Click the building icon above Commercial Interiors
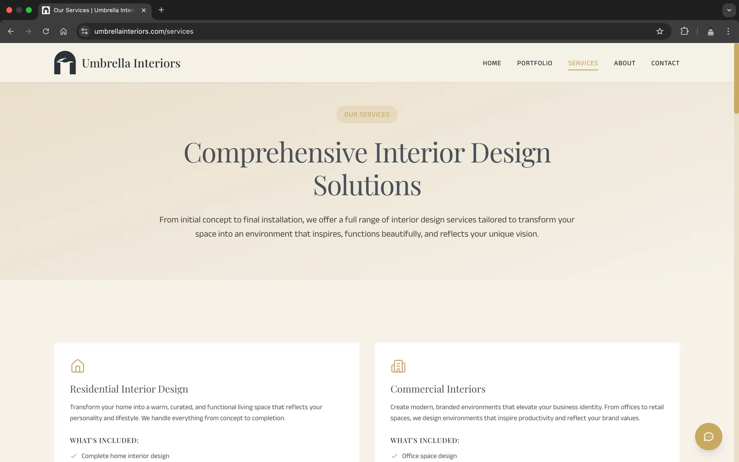The image size is (739, 462). [398, 366]
